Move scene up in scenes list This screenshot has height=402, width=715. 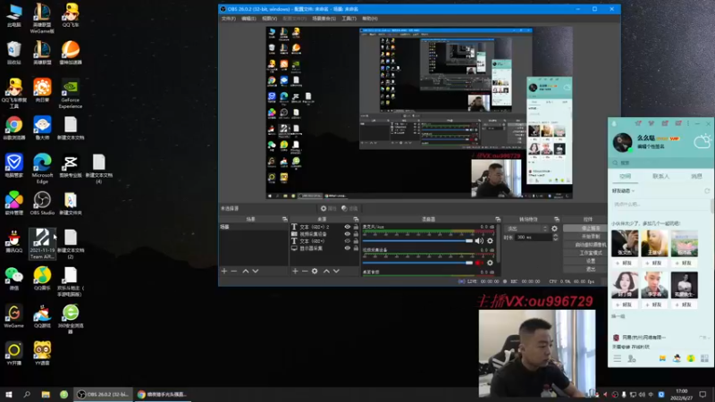pyautogui.click(x=245, y=272)
